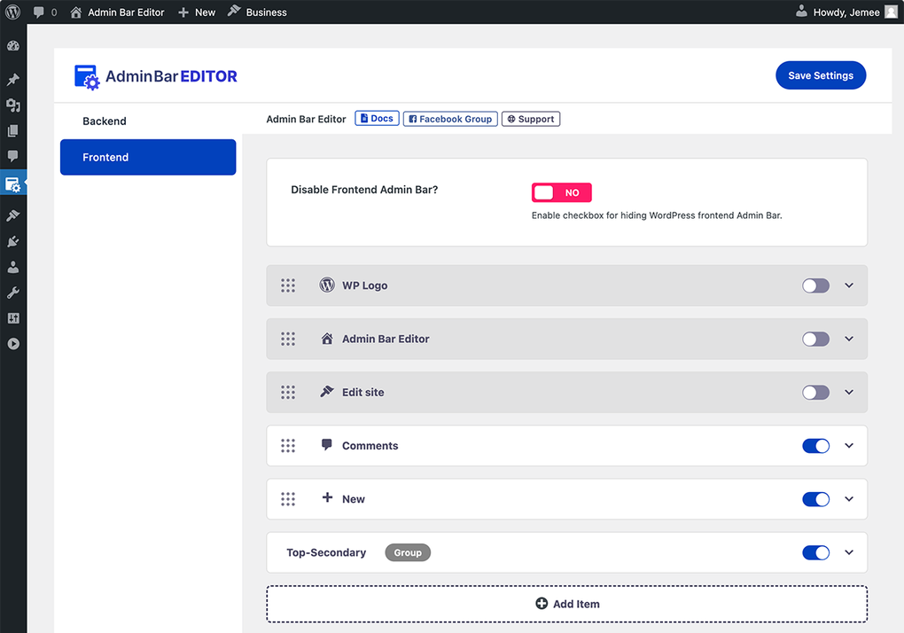Open the Tools wrench icon
The image size is (904, 633).
(x=13, y=293)
